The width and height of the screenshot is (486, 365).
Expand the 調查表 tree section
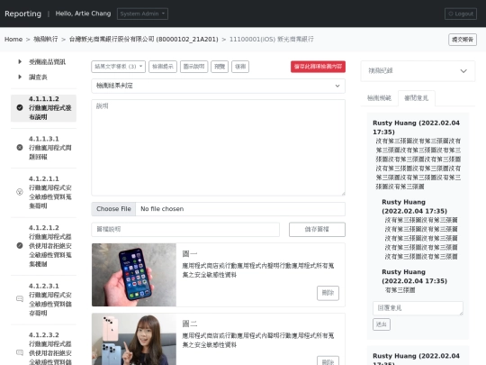[20, 77]
